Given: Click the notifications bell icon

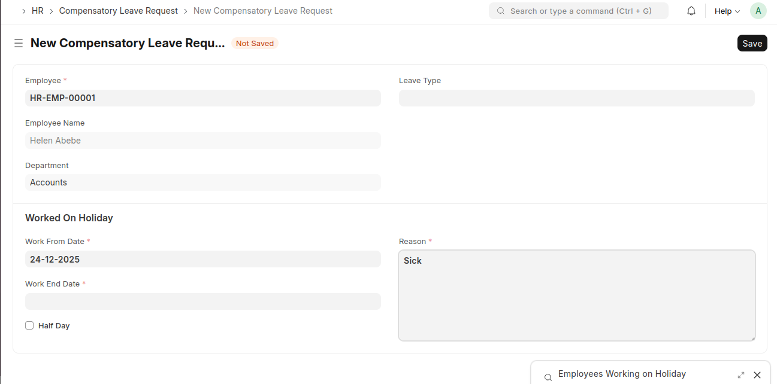Looking at the screenshot, I should click(x=691, y=11).
